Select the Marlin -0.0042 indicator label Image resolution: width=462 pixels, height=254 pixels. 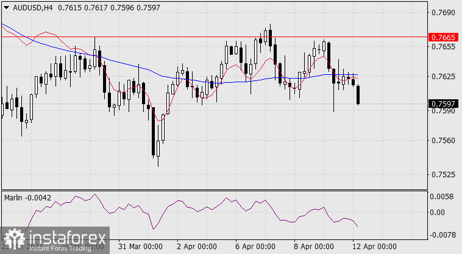coord(27,198)
